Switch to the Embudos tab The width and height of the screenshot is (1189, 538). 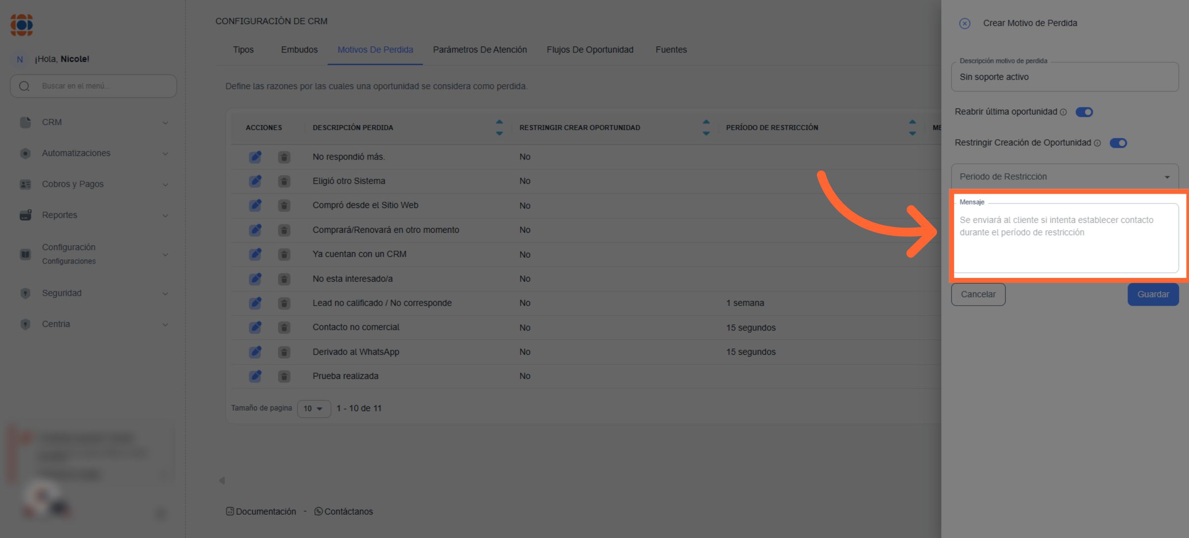coord(299,50)
